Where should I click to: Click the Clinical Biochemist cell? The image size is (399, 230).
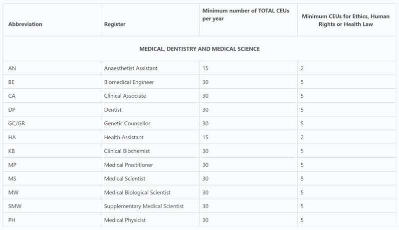(127, 151)
